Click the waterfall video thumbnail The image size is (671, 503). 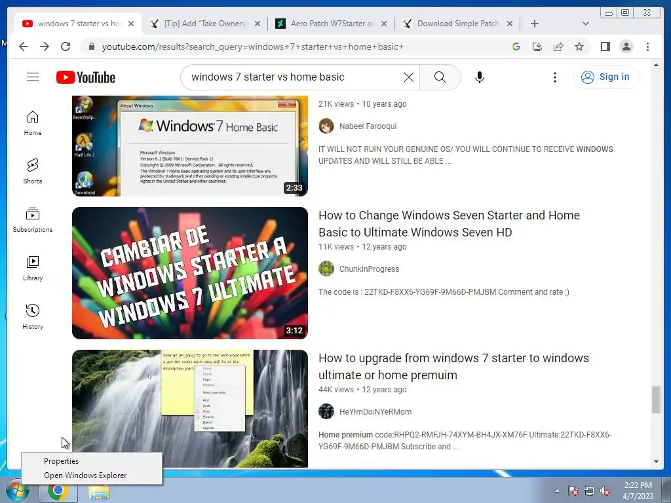pos(189,409)
